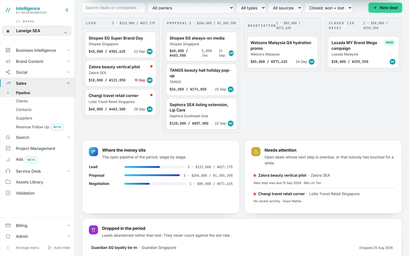Screen dimensions: 409x256
Task: Open the Shopee SG always-on media card
Action: pos(201,46)
